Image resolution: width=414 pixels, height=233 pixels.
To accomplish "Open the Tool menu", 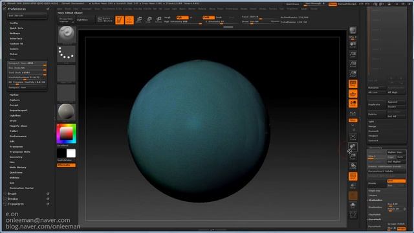I will coord(282,8).
